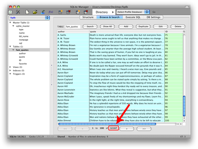Click the horizontal scrollbar under the table

coord(107,124)
